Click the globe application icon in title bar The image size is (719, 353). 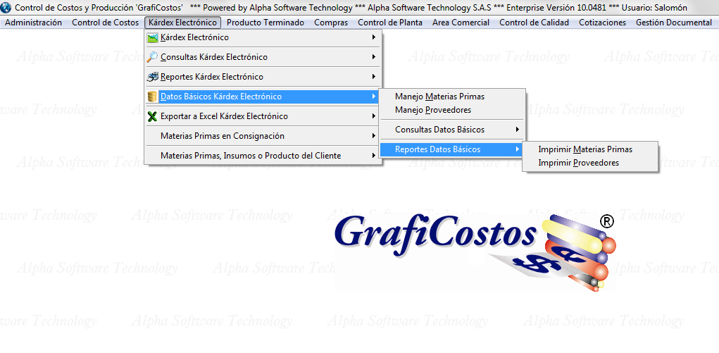[x=7, y=7]
